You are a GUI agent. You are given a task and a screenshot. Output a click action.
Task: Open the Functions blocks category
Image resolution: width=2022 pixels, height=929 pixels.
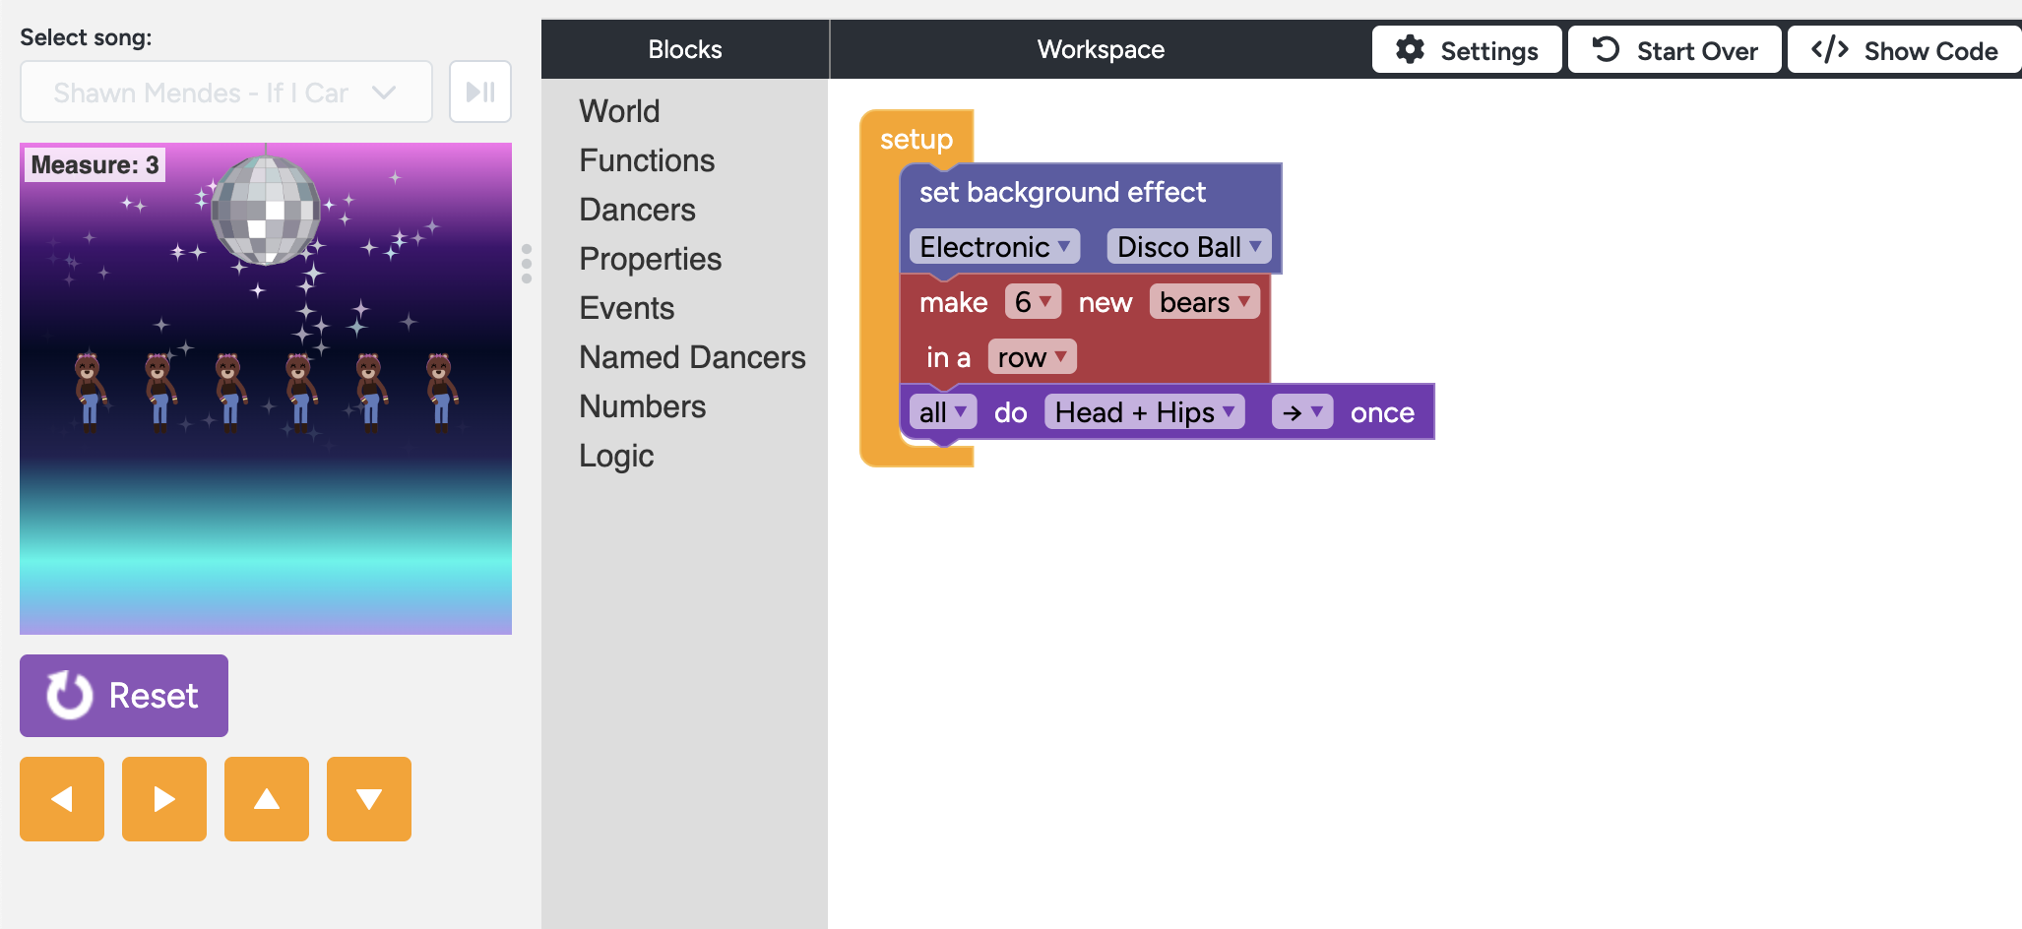pos(647,160)
